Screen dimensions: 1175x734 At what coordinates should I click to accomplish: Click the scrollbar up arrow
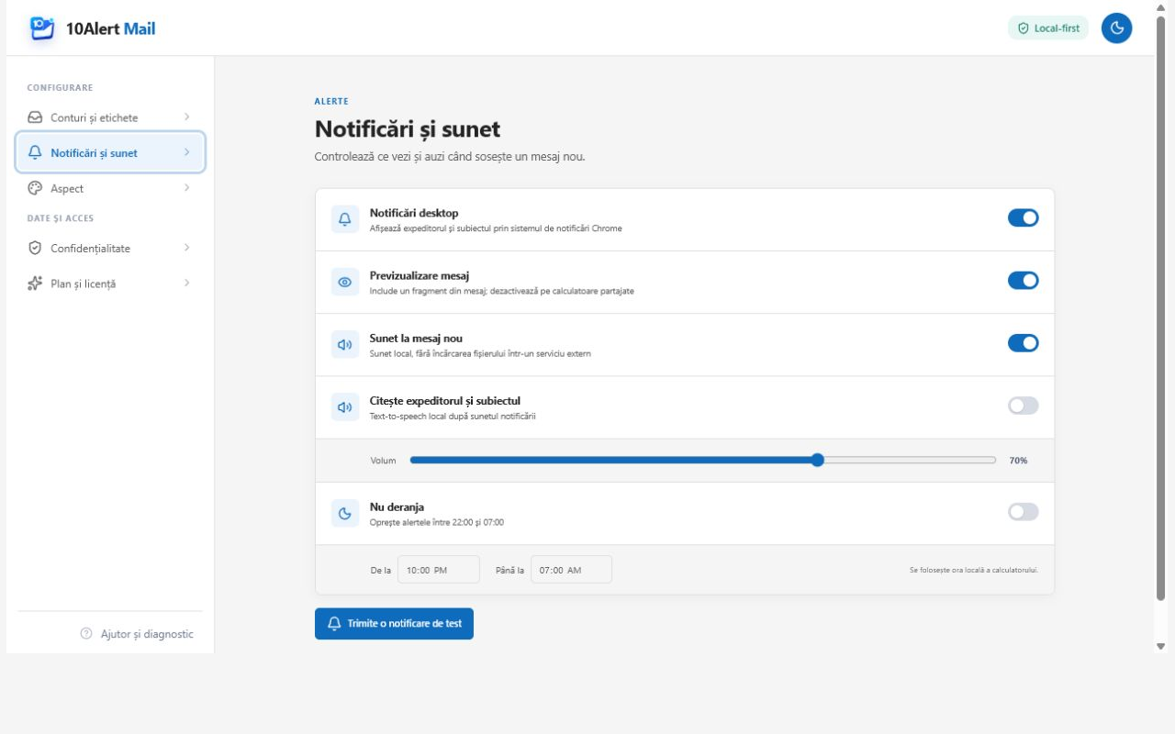1160,7
